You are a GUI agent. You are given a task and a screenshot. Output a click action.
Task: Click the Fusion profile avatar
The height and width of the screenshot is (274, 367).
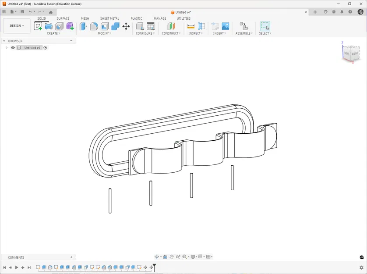(360, 12)
